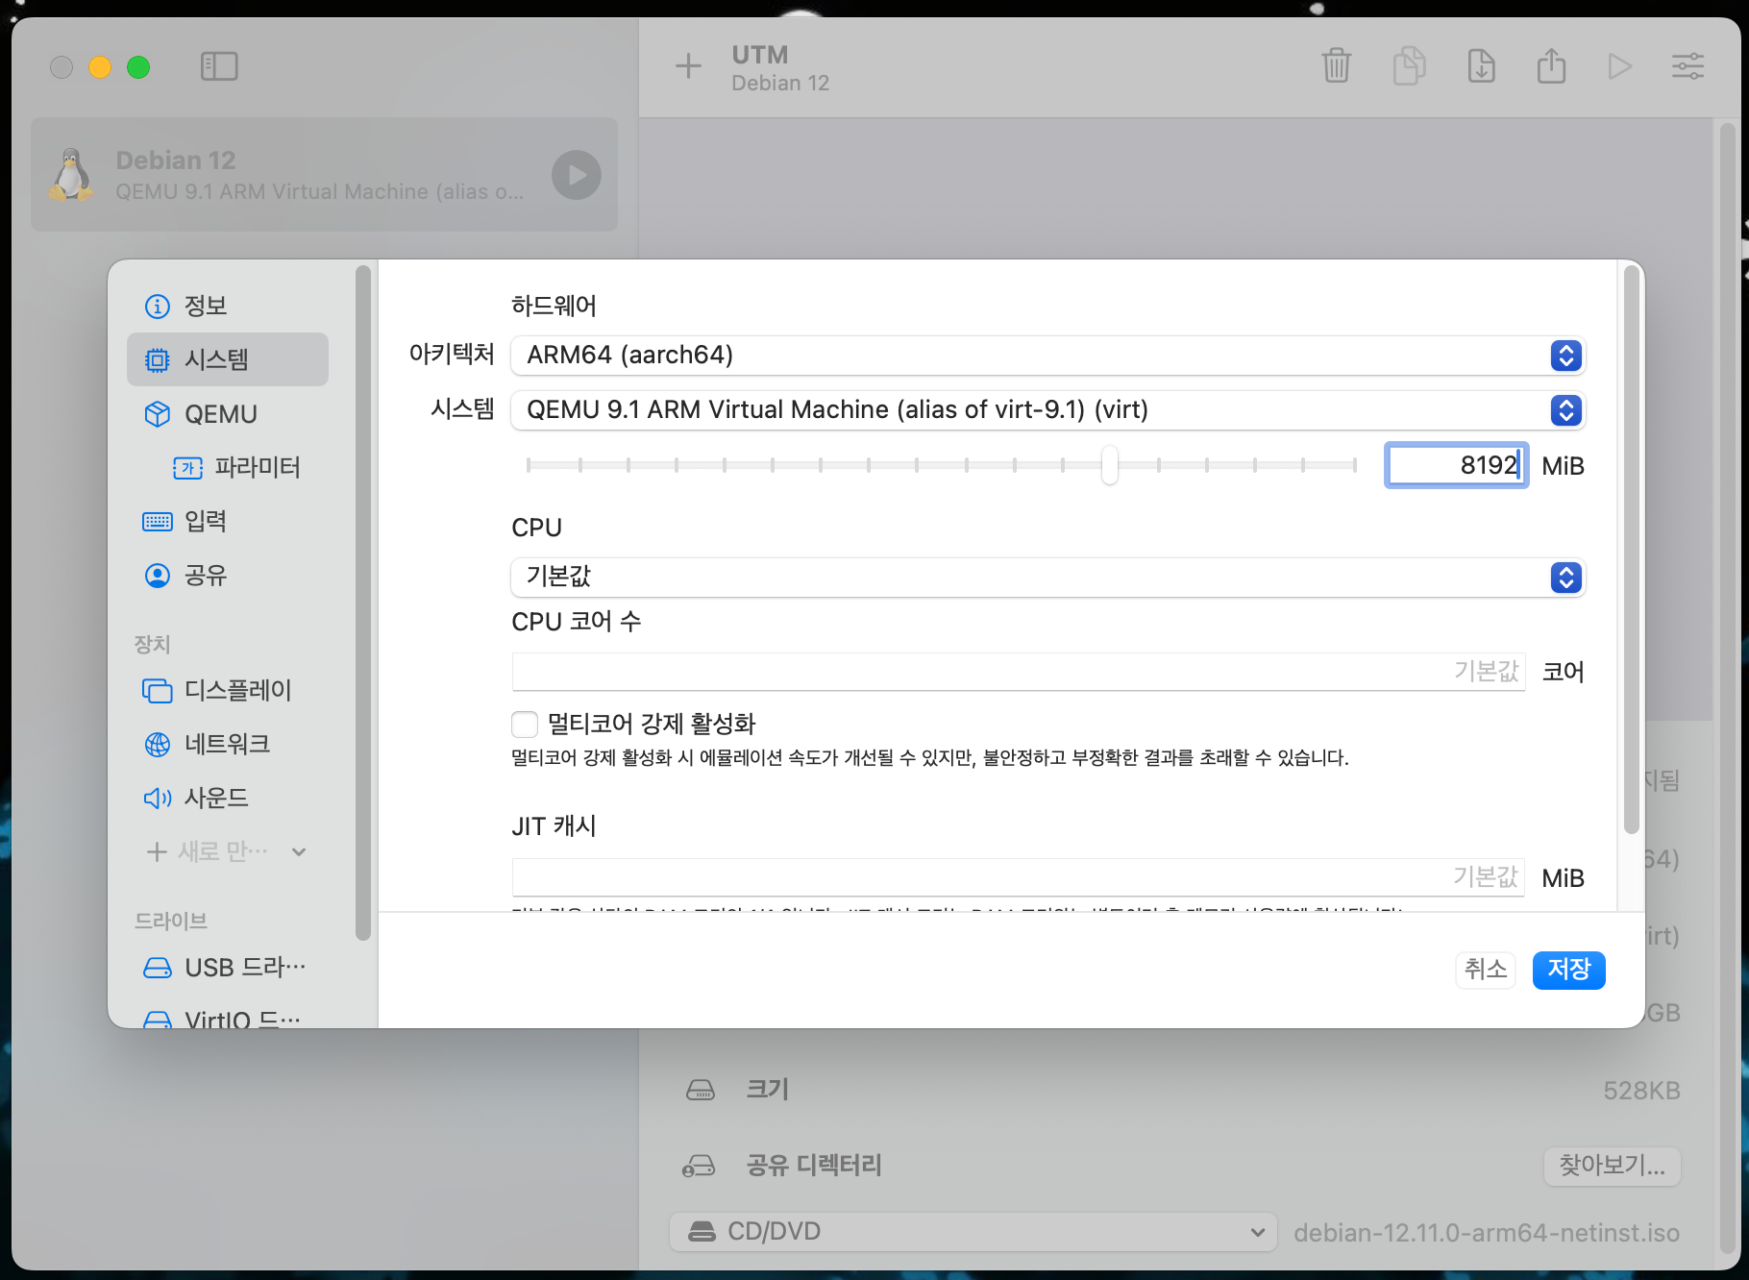1749x1280 pixels.
Task: Click the JIT 캐시 size field
Action: (1019, 877)
